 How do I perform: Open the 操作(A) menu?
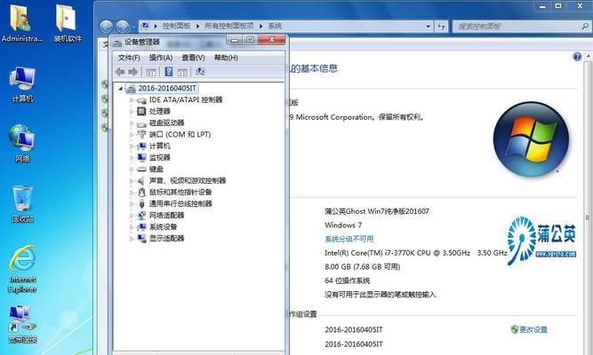click(x=161, y=58)
